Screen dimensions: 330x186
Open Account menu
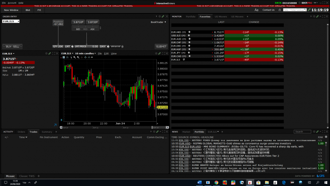(x=12, y=3)
